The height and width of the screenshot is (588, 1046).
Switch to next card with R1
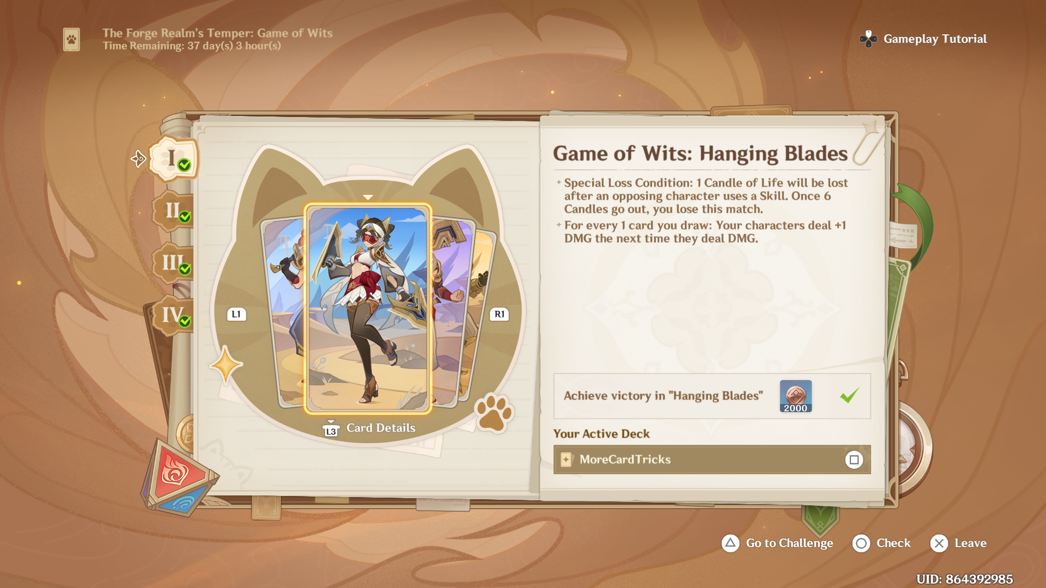499,314
